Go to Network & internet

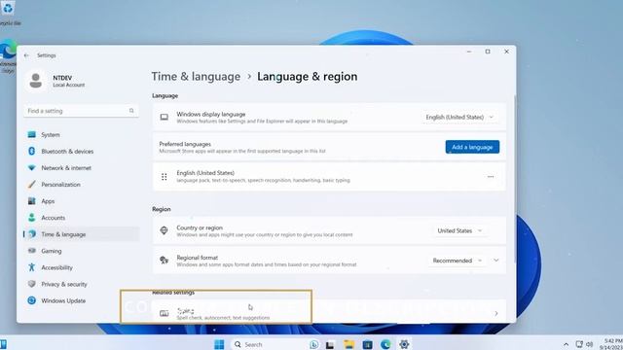pyautogui.click(x=82, y=168)
